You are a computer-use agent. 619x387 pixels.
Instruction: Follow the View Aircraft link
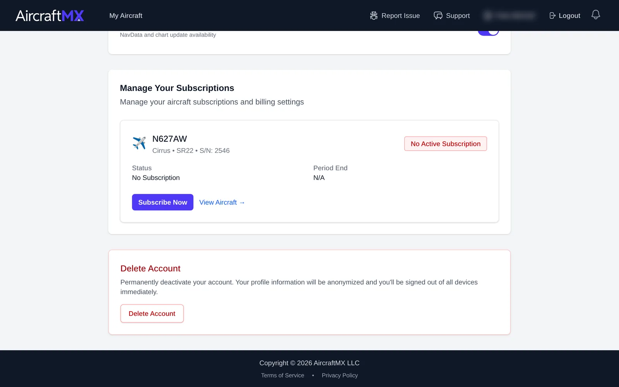[x=222, y=202]
